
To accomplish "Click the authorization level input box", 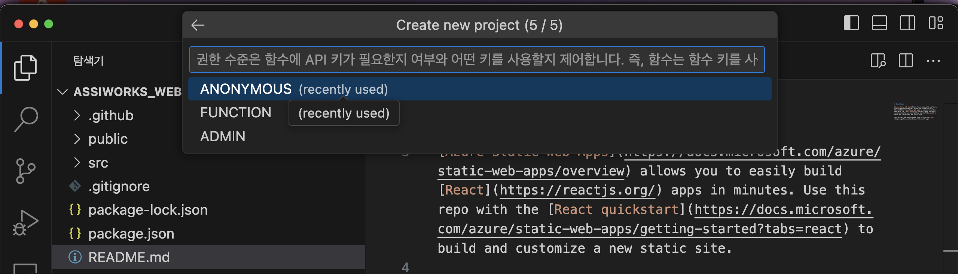I will tap(476, 60).
